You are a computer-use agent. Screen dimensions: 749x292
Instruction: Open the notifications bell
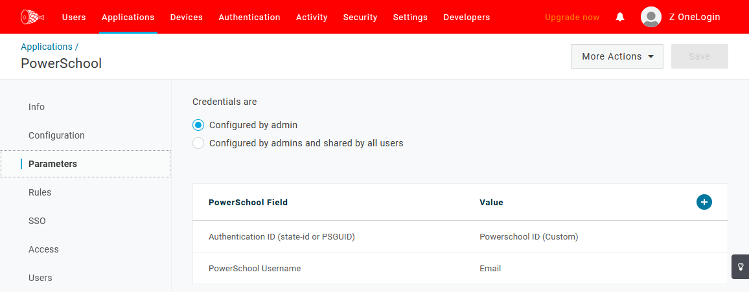(620, 17)
